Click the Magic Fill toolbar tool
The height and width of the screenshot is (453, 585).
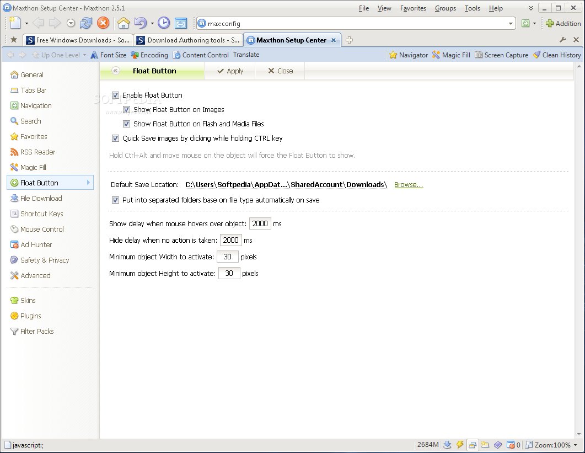pos(451,55)
